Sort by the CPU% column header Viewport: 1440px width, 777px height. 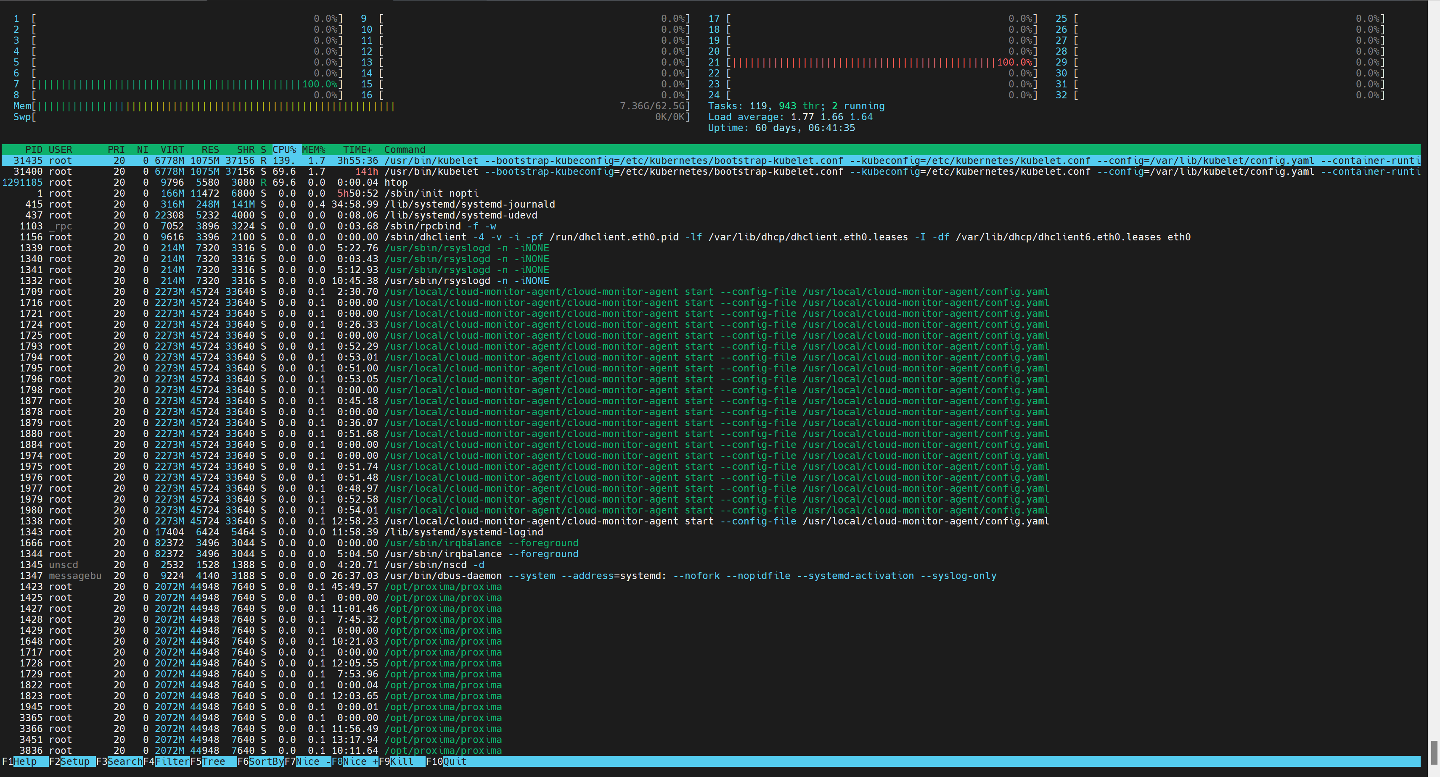coord(285,149)
